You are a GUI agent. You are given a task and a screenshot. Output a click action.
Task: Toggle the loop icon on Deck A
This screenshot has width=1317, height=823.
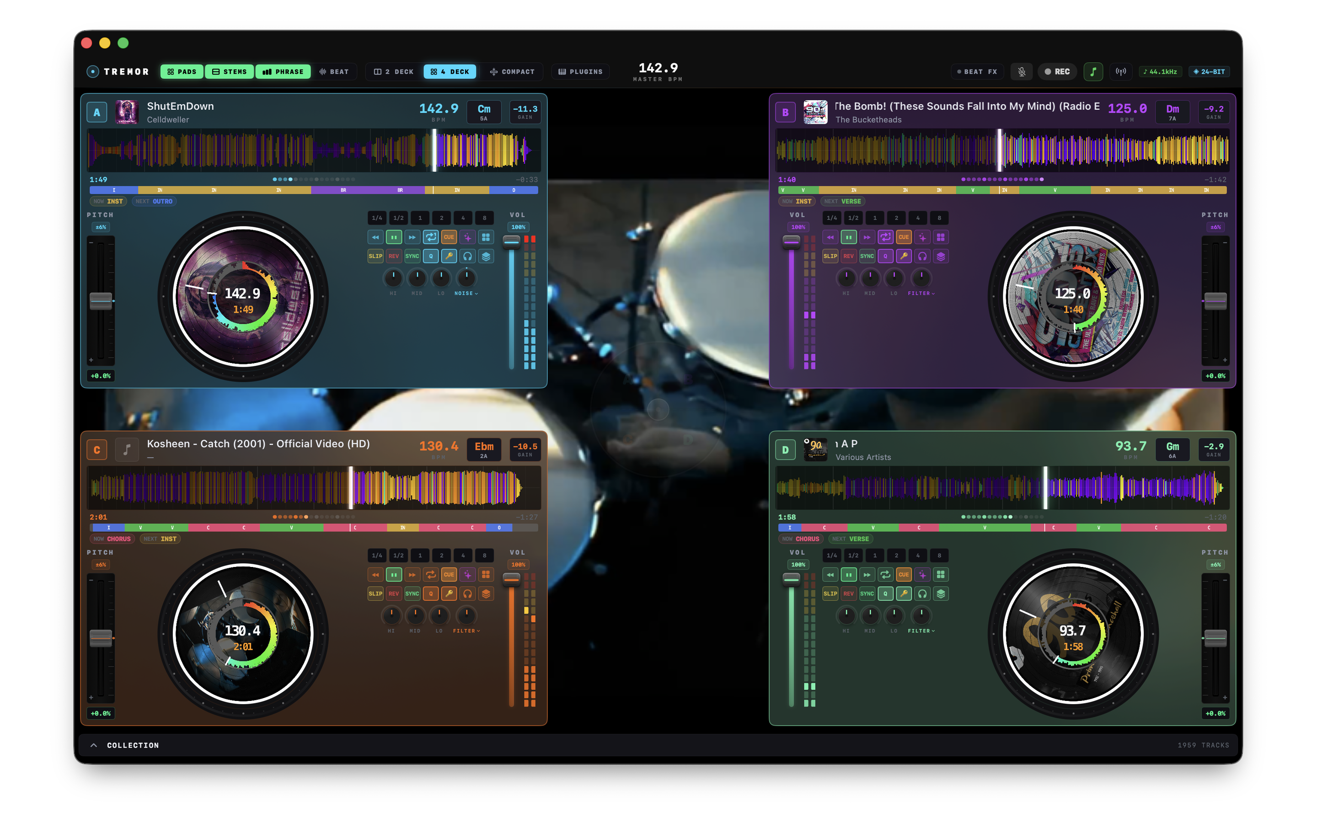430,237
